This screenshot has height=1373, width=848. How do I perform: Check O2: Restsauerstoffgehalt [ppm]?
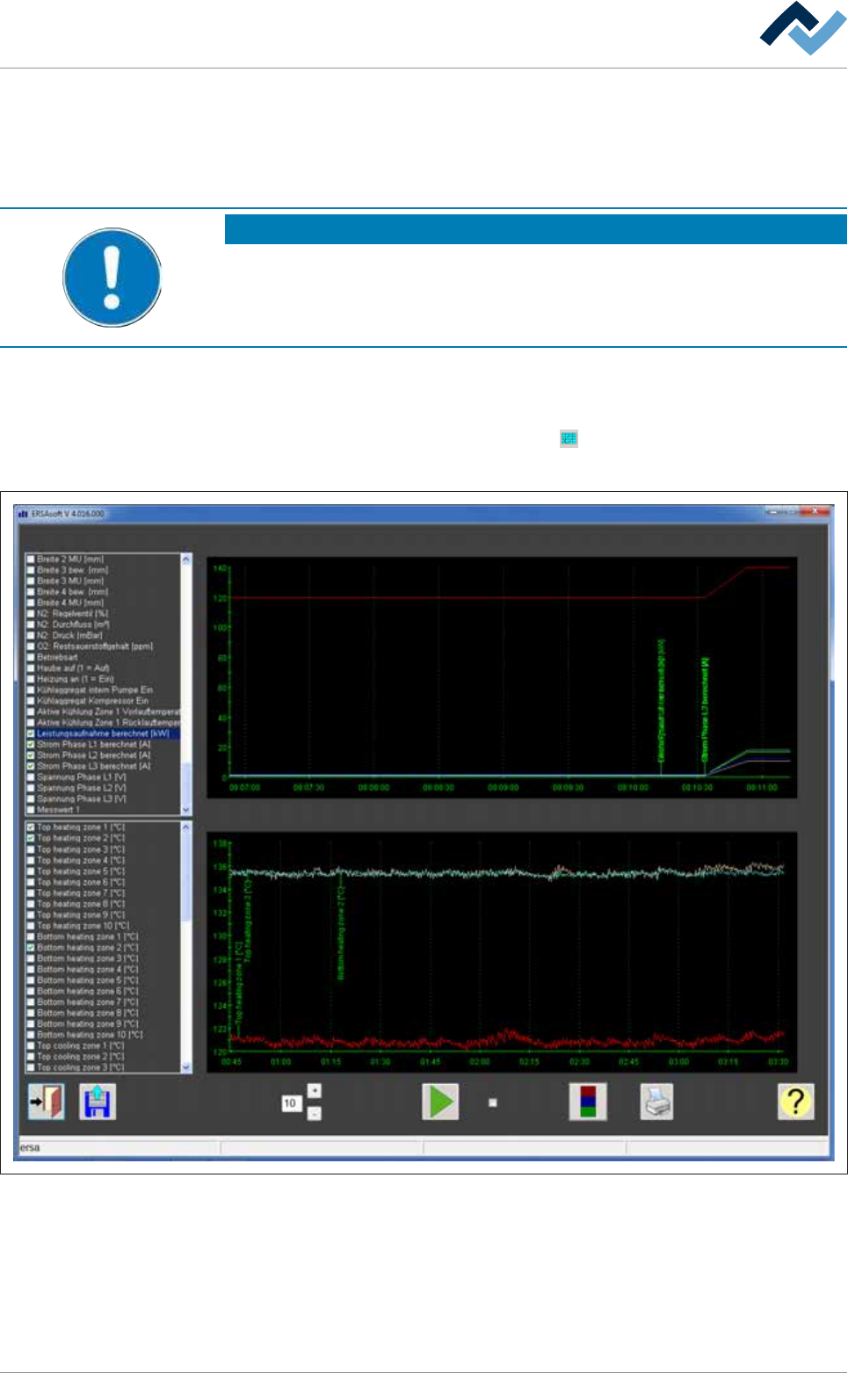pyautogui.click(x=32, y=647)
